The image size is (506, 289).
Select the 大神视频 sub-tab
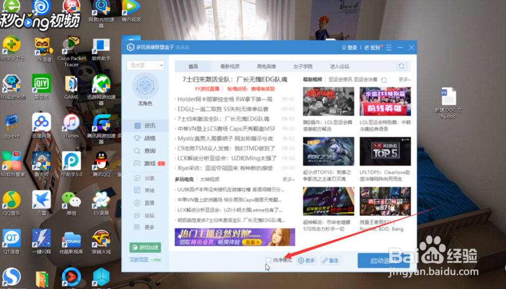click(x=209, y=179)
